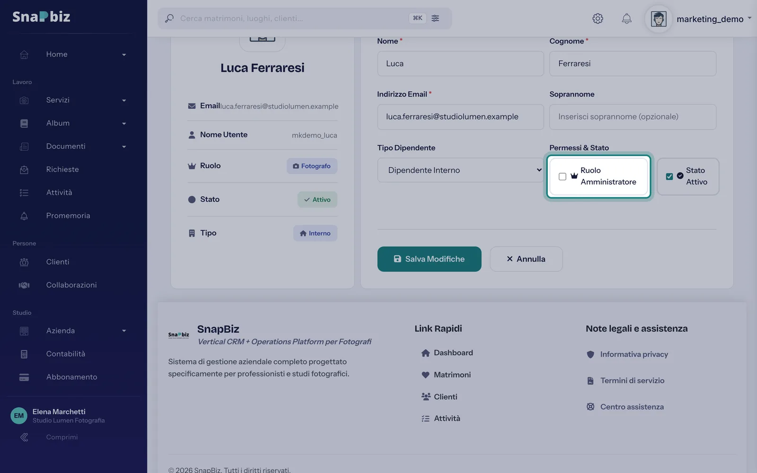The height and width of the screenshot is (473, 757).
Task: Click the Album book icon
Action: click(x=24, y=123)
